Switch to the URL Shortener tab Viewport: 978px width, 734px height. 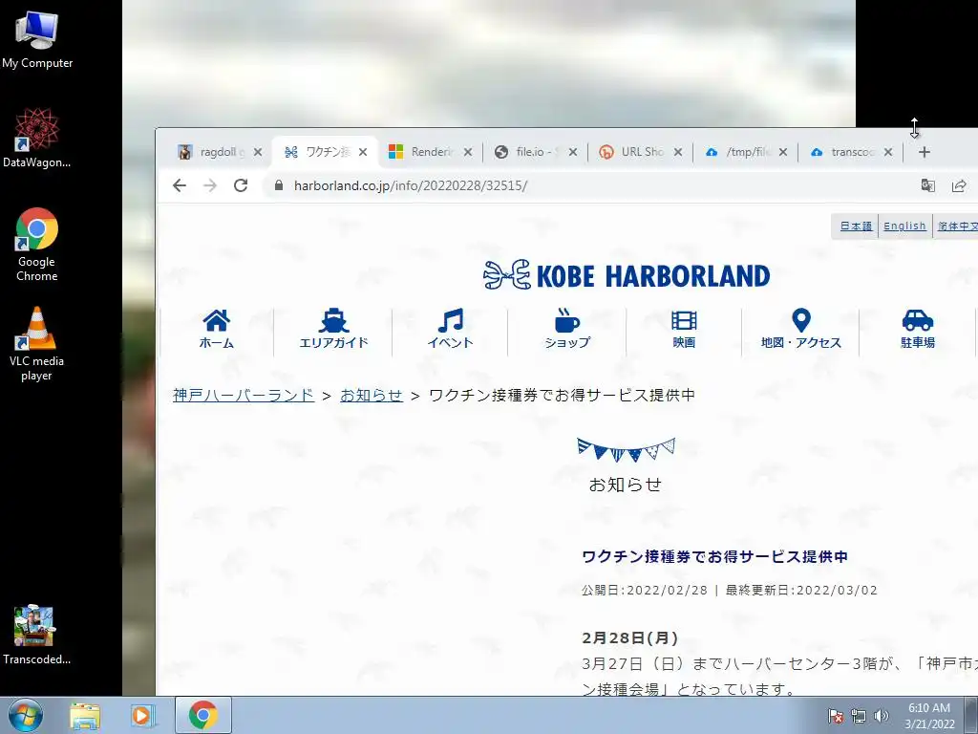(x=641, y=152)
